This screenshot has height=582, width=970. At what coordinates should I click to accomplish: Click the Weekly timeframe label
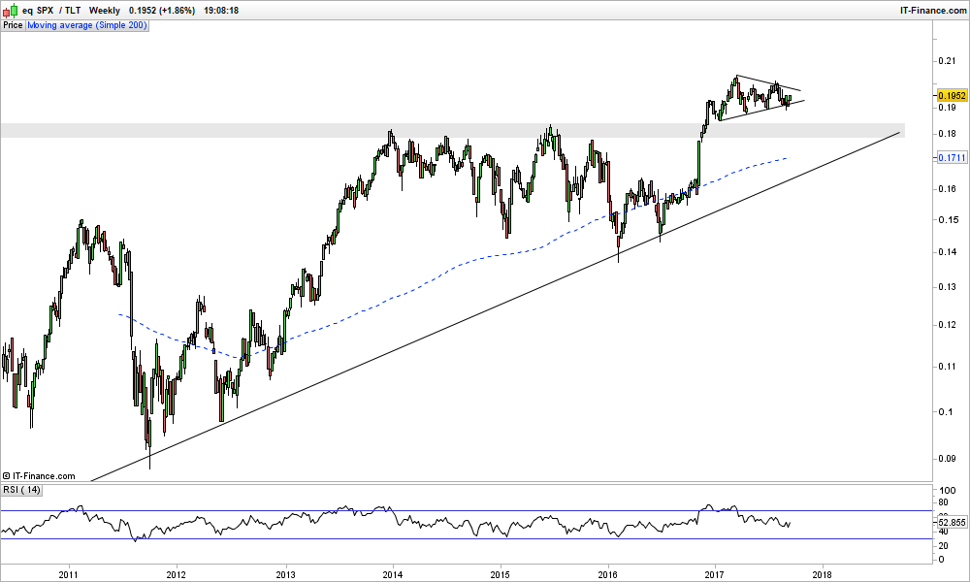(x=105, y=10)
